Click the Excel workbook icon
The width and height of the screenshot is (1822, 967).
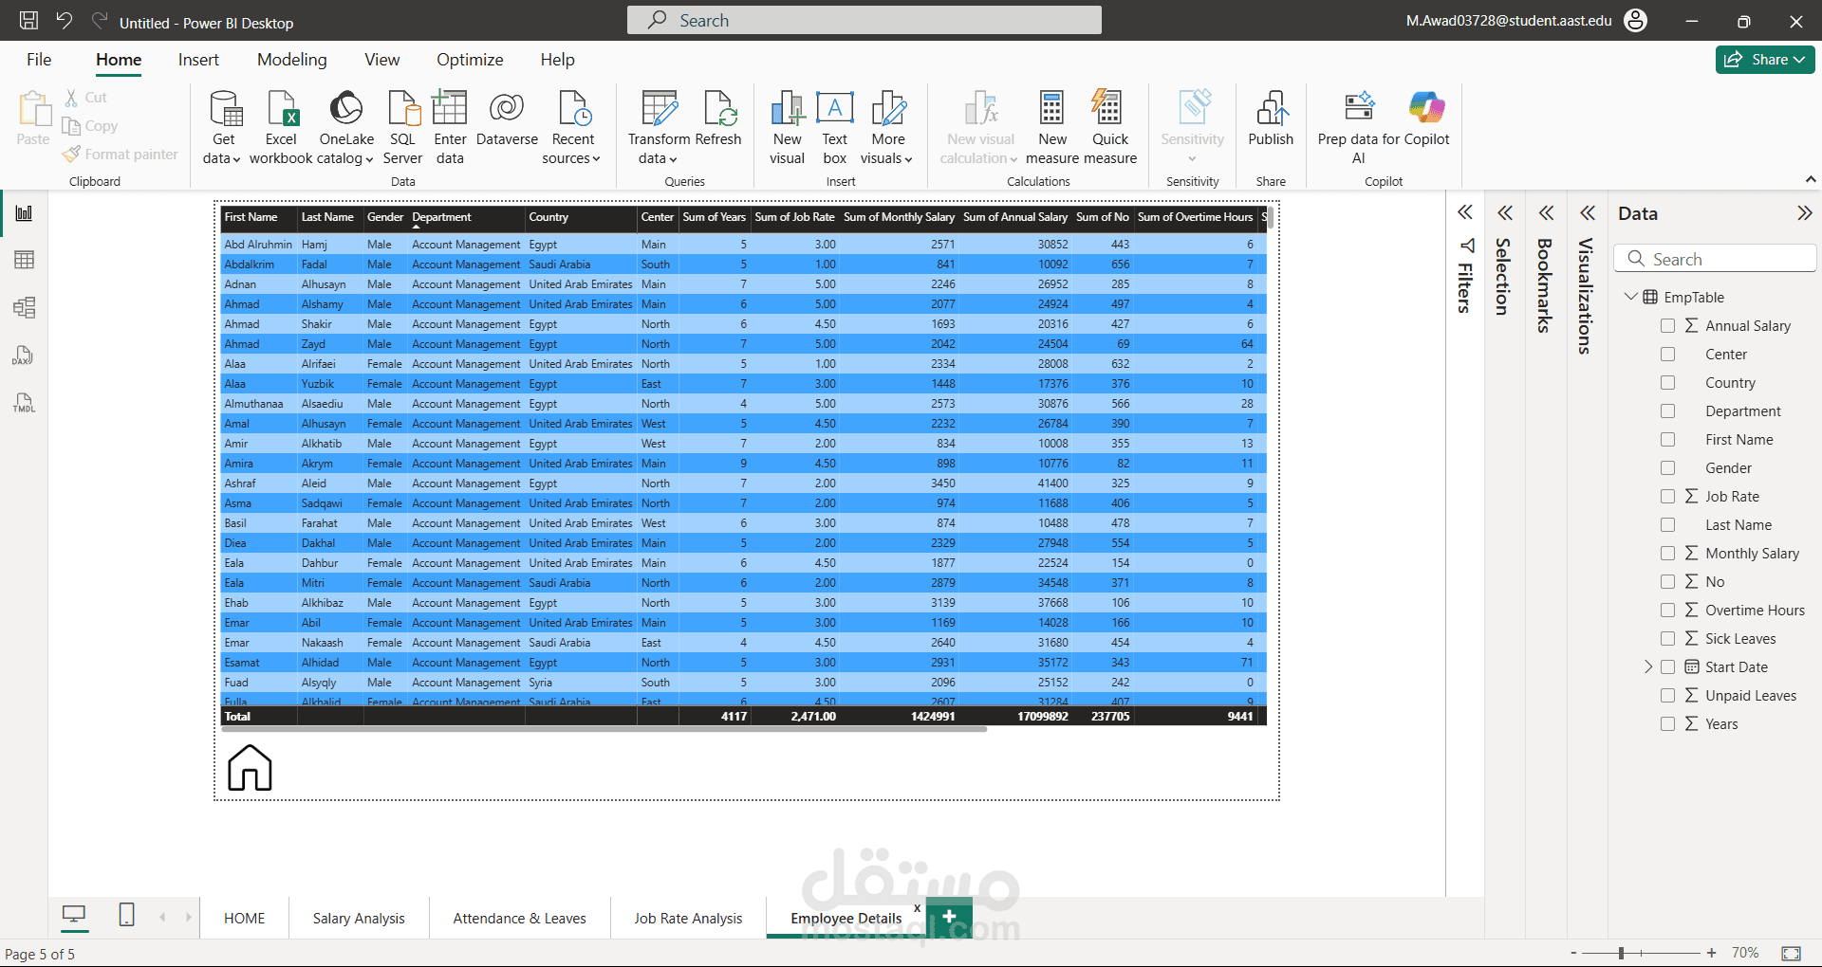(281, 110)
